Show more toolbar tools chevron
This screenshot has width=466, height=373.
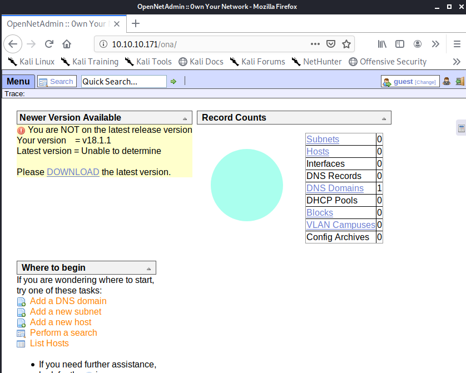(435, 44)
